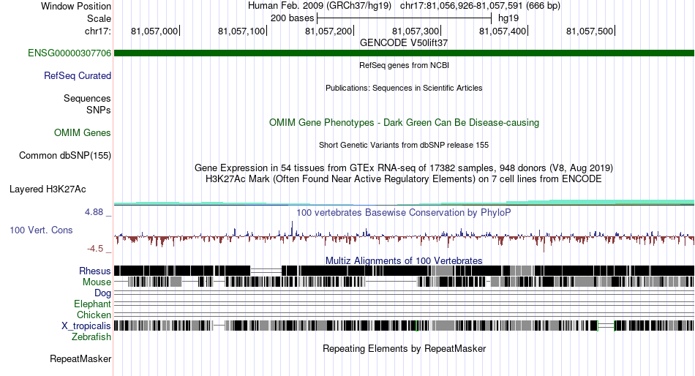Click Short Genetic Variants from dbSNP title
The height and width of the screenshot is (376, 695).
[x=404, y=145]
